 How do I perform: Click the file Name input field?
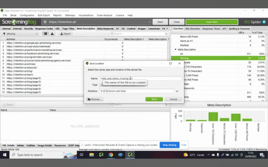[141, 78]
